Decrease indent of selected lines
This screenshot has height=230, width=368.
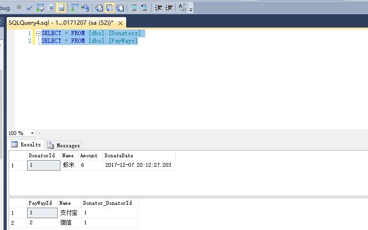pyautogui.click(x=158, y=8)
